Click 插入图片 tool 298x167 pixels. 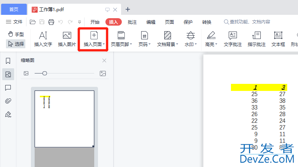point(67,39)
